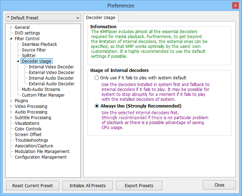
Task: Open Seamless Playback settings
Action: point(40,44)
